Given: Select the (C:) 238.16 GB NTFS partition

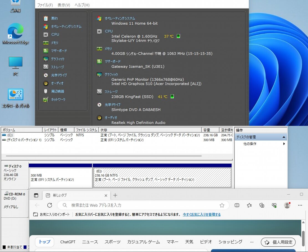Looking at the screenshot, I should [162, 177].
